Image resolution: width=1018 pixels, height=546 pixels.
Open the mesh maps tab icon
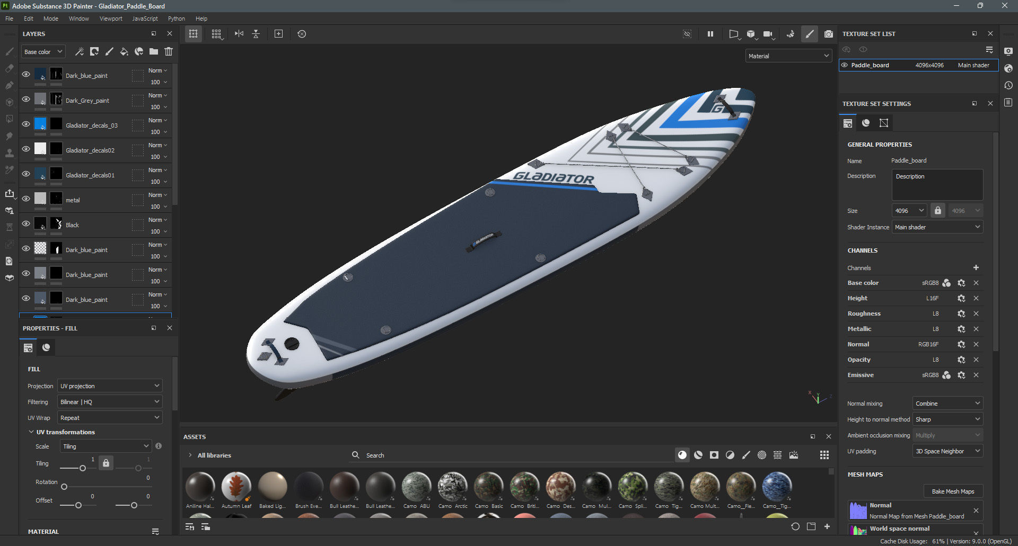[866, 123]
